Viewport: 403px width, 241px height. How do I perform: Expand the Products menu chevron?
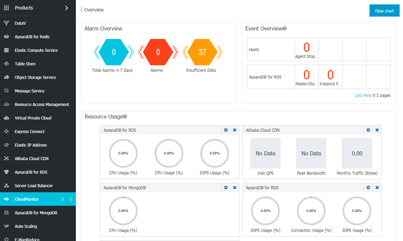pos(67,8)
